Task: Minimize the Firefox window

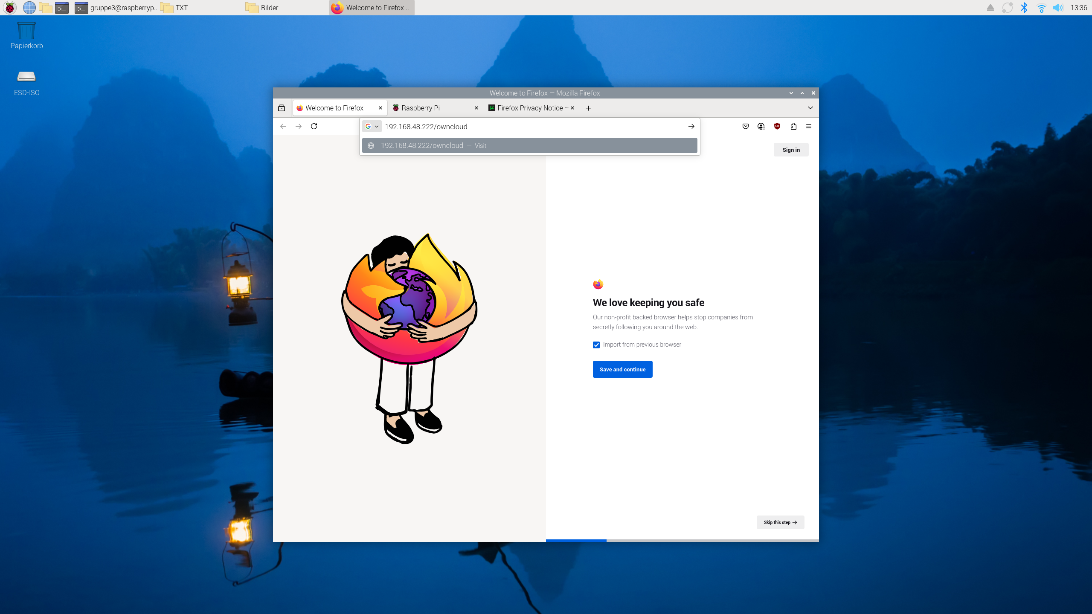Action: click(x=791, y=93)
